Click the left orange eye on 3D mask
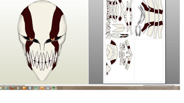 click(31, 39)
